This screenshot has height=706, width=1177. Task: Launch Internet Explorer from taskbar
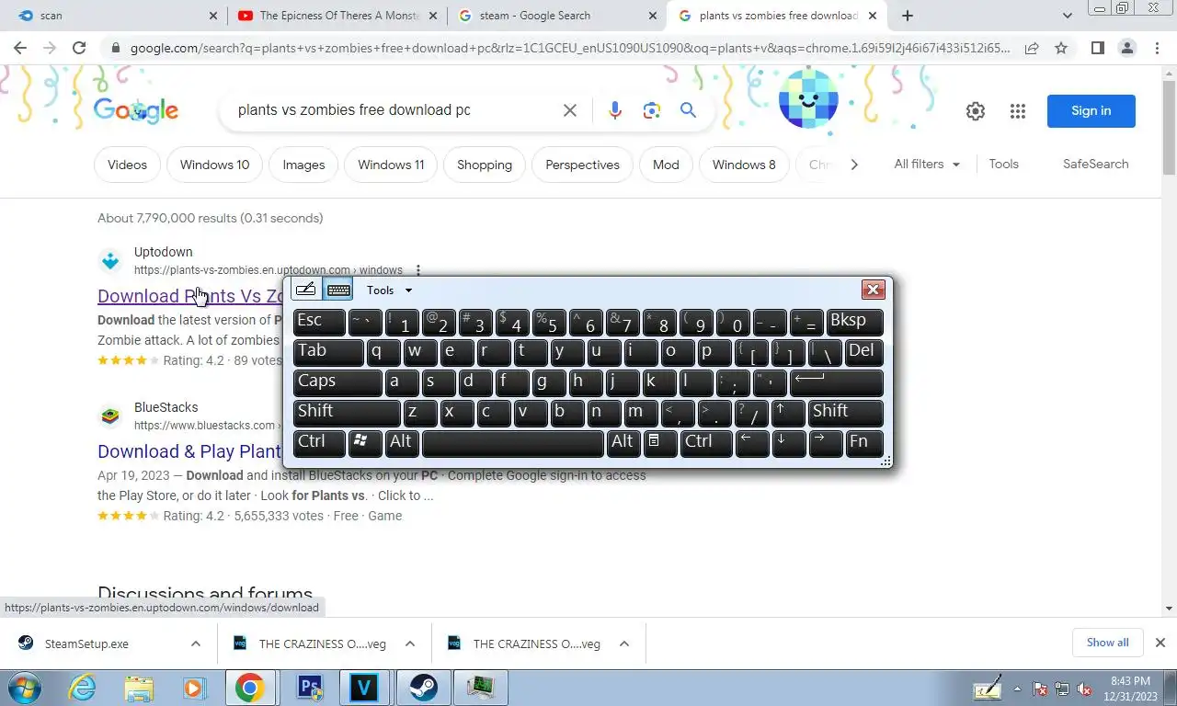[x=82, y=688]
